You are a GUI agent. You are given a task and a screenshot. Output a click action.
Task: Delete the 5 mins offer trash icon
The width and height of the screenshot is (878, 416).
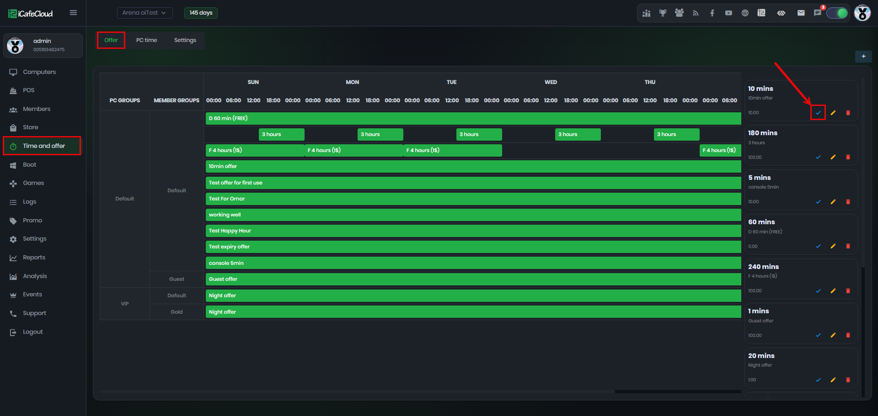pyautogui.click(x=848, y=201)
